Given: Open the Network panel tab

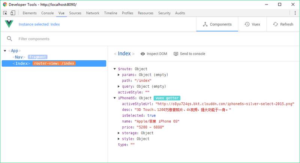Looking at the screenshot, I should tap(93, 13).
